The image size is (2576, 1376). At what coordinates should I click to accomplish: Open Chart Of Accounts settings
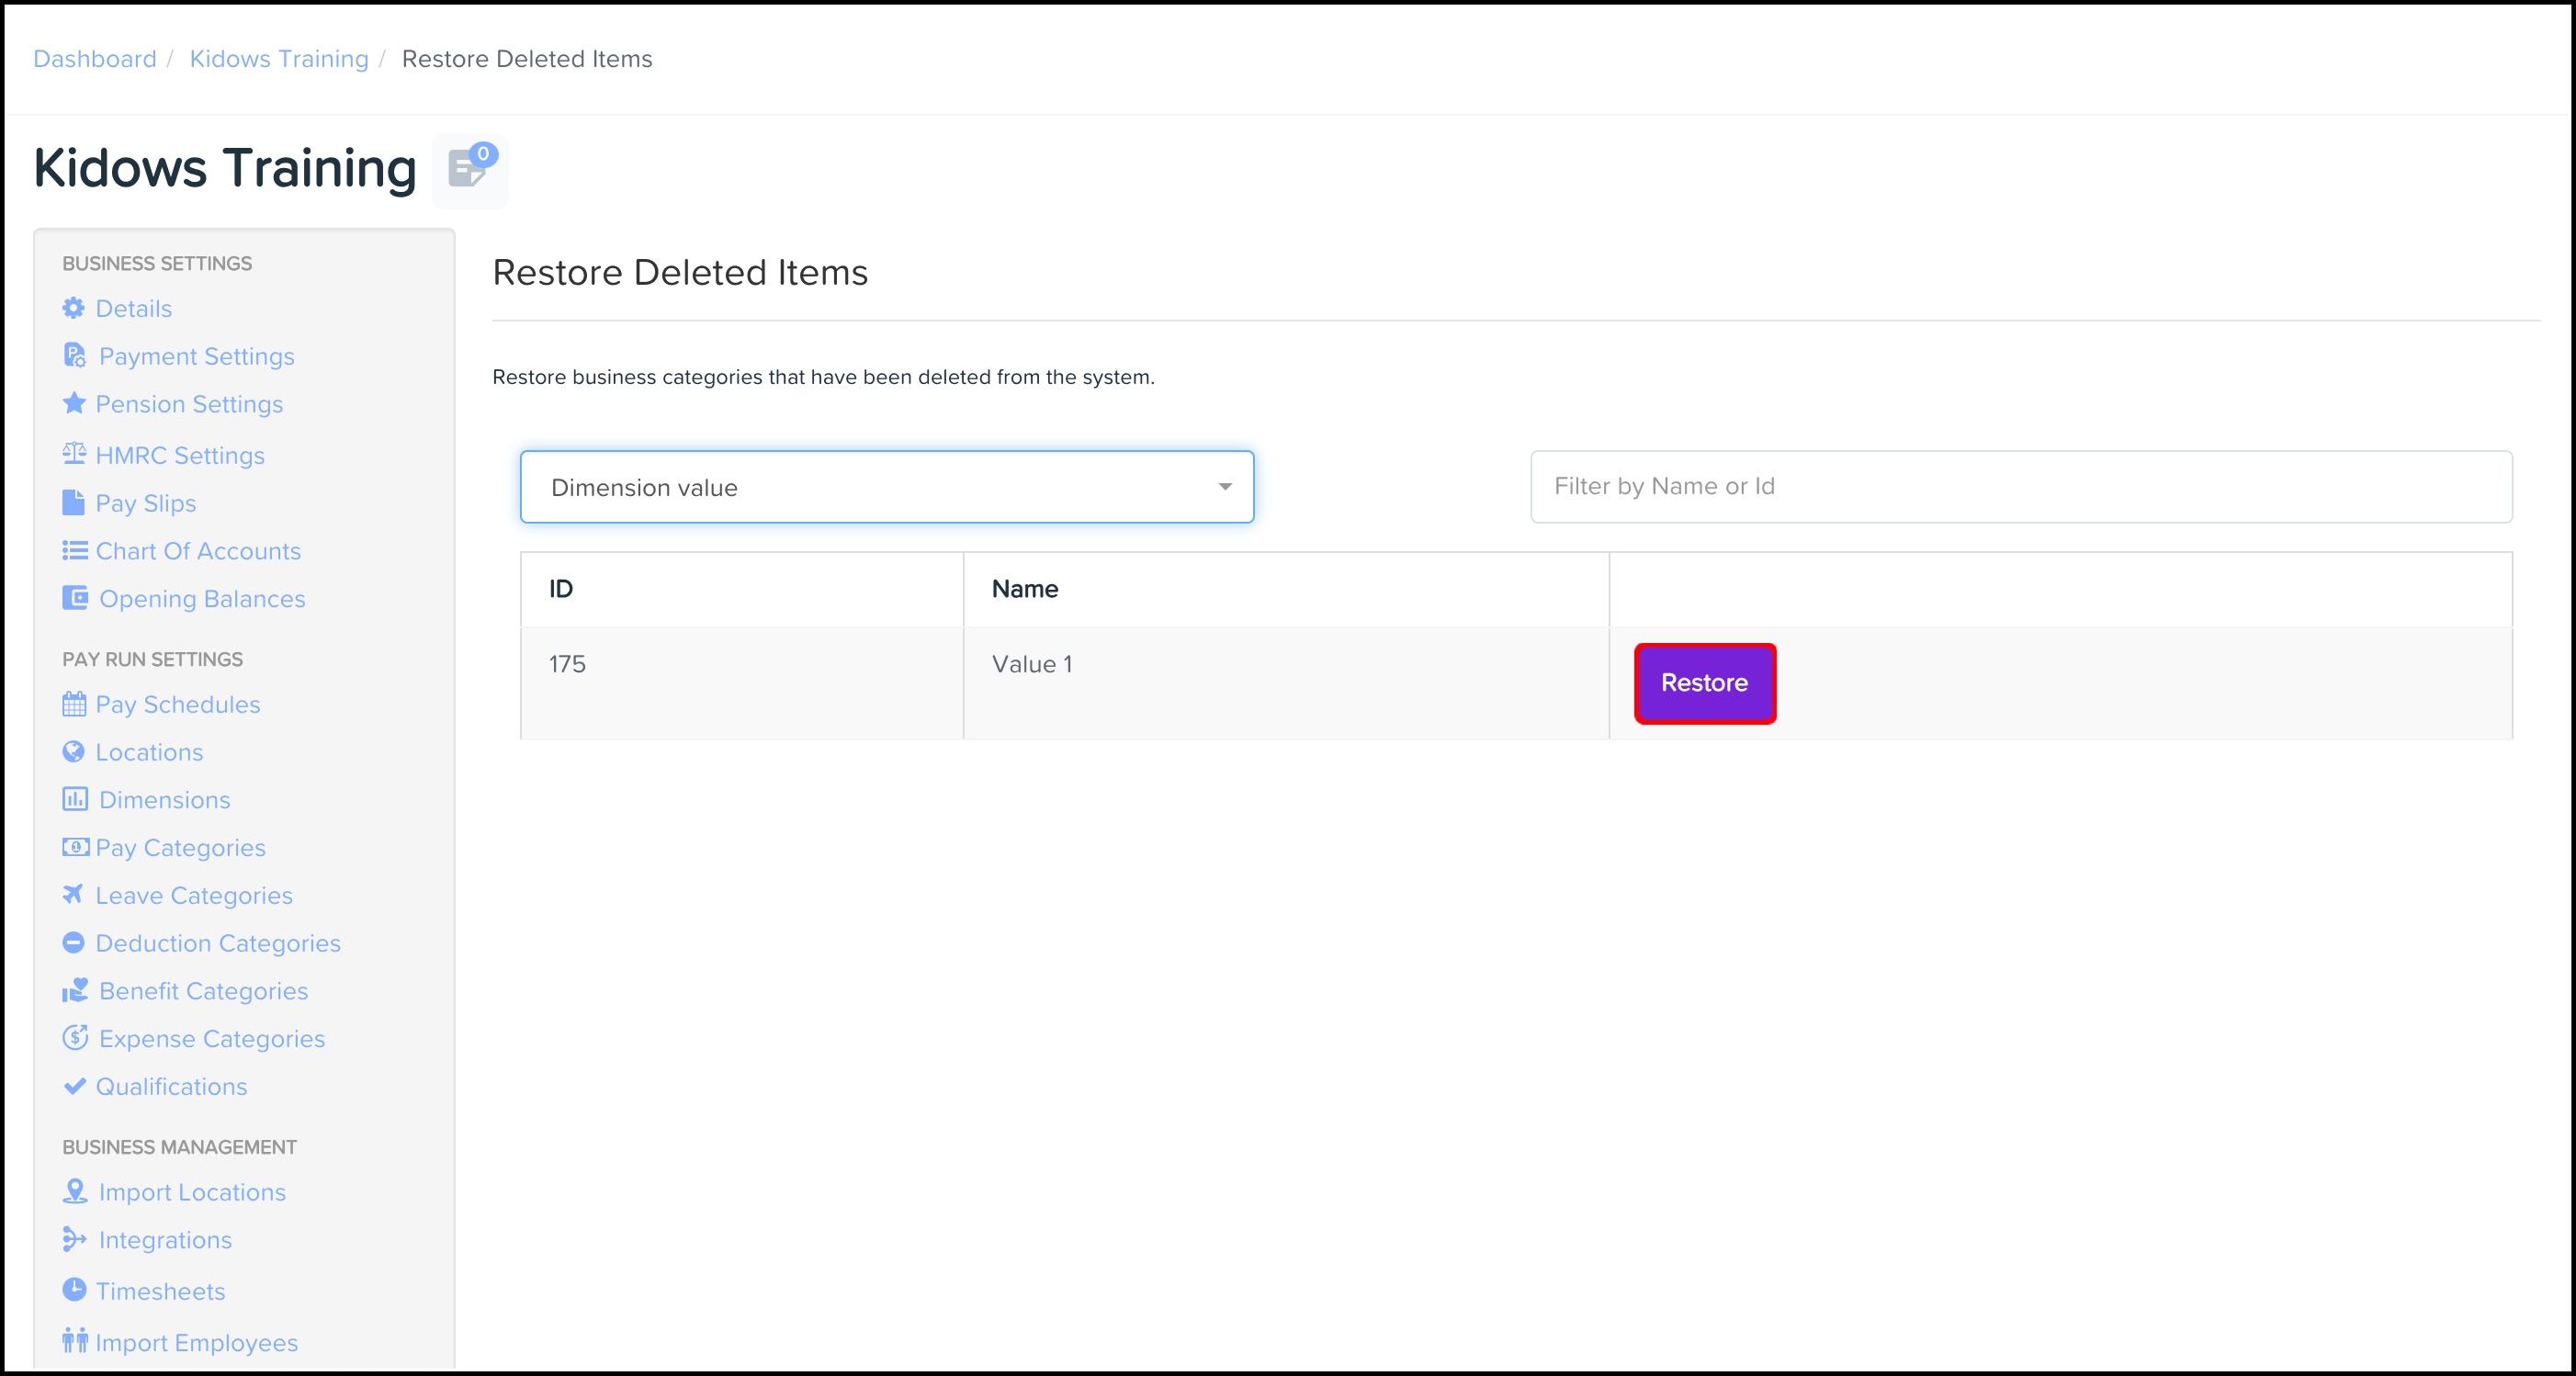[198, 551]
